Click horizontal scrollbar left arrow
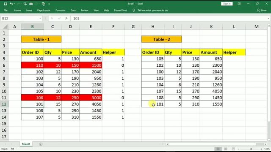The image size is (271, 152). (167, 144)
